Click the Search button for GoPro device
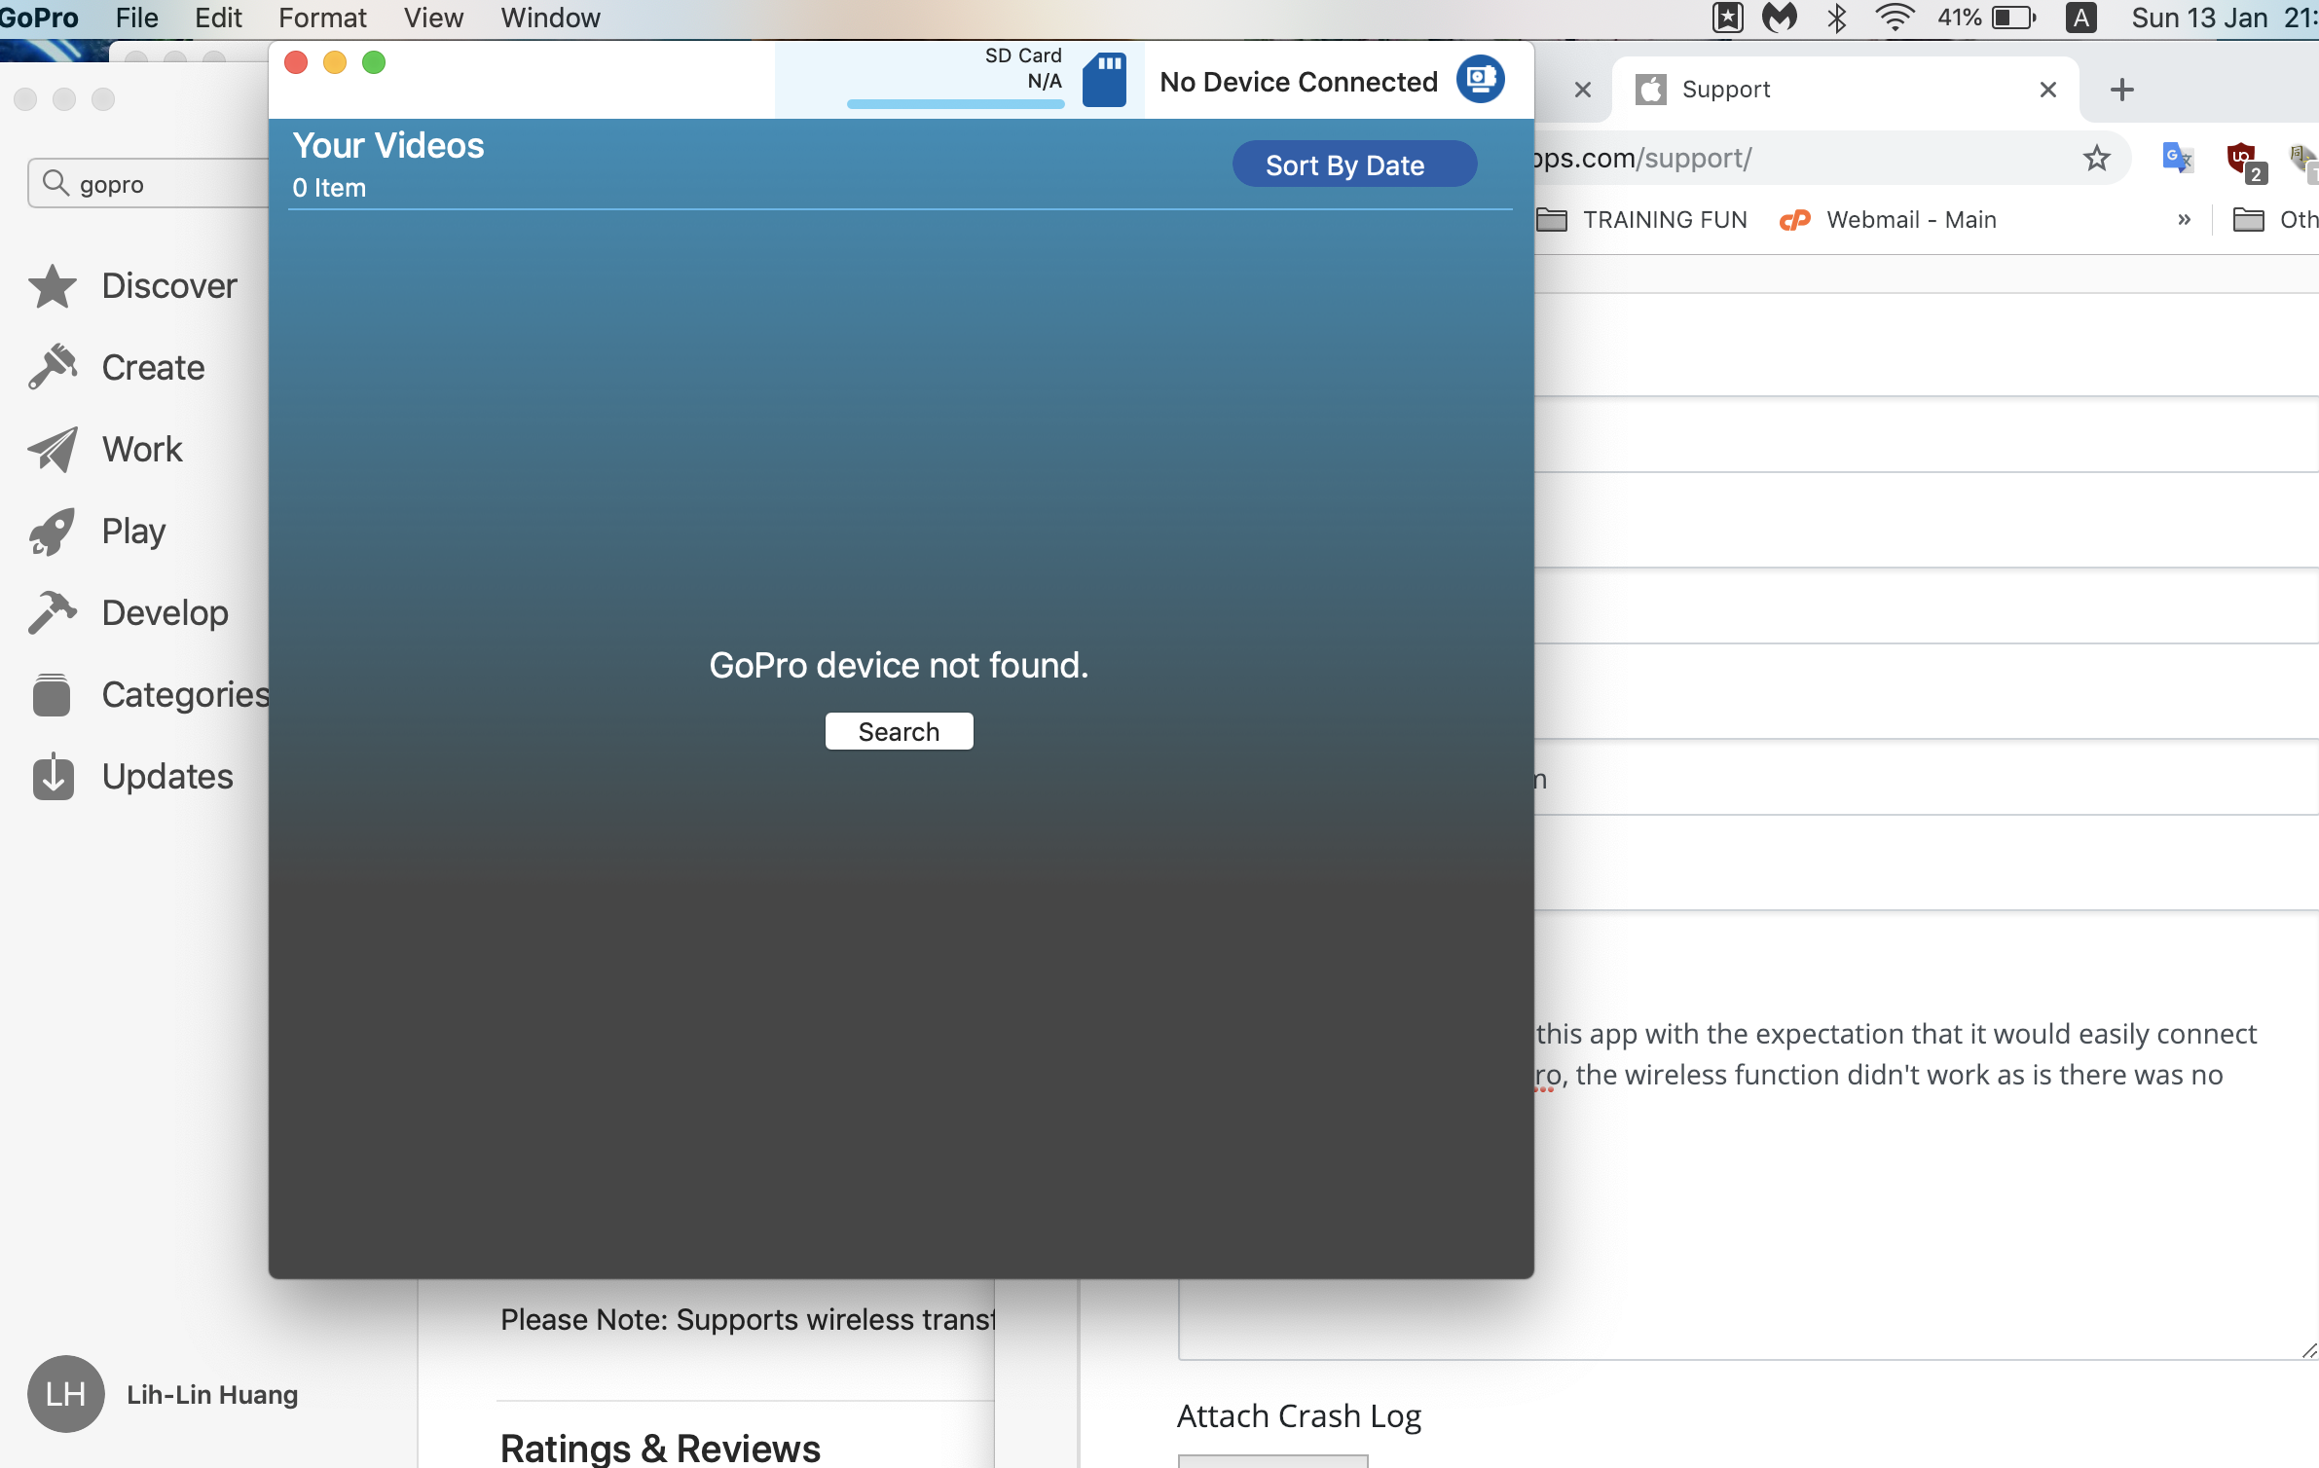 899,731
